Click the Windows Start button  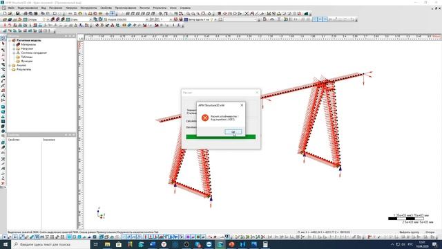(x=6, y=244)
